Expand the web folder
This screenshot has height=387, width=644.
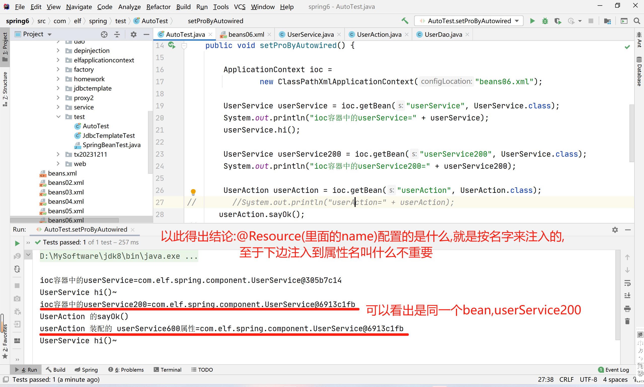pyautogui.click(x=58, y=163)
